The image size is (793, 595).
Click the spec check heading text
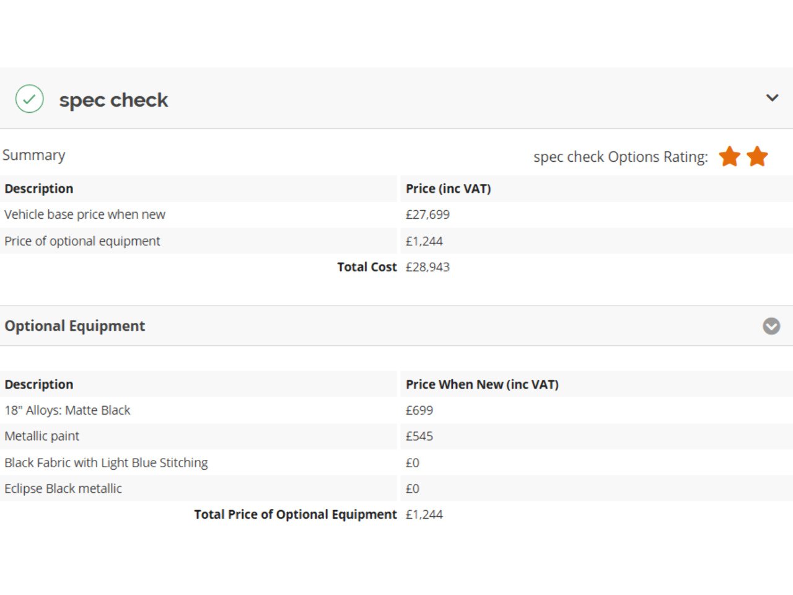113,100
